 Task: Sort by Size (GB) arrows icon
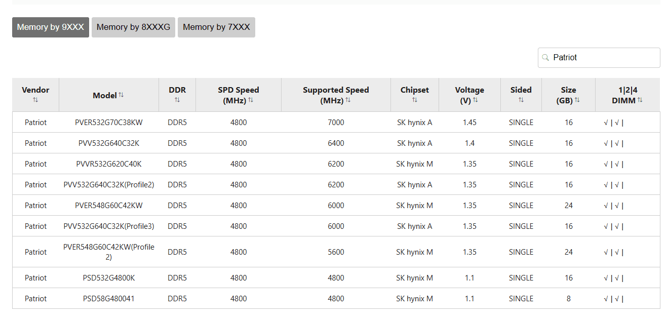[577, 100]
